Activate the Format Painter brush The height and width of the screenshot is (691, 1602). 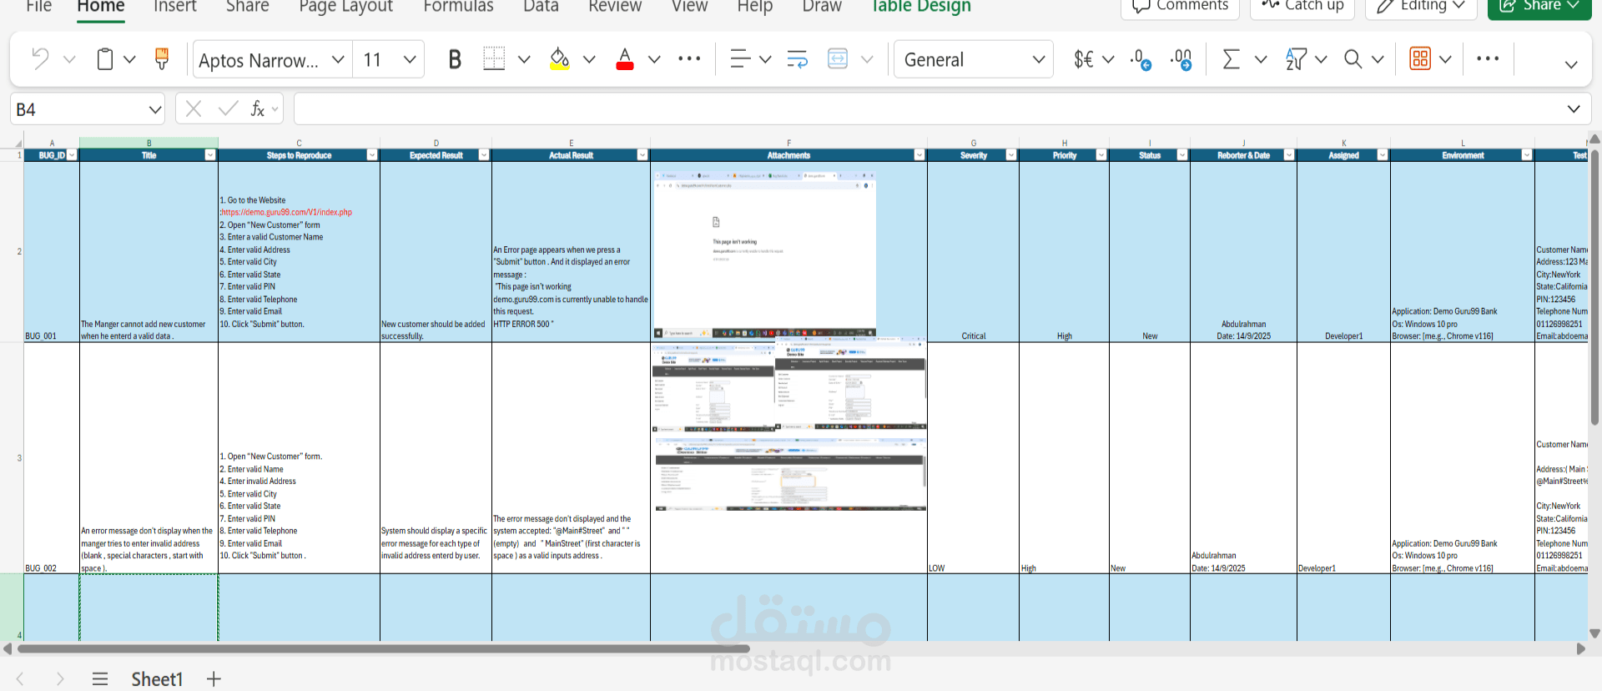(x=162, y=59)
